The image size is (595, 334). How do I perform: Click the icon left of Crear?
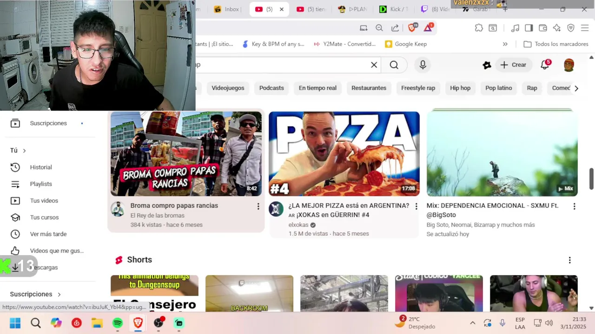(487, 65)
